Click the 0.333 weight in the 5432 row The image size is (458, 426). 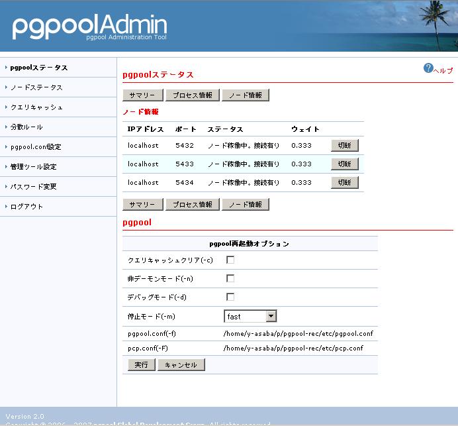pos(301,145)
